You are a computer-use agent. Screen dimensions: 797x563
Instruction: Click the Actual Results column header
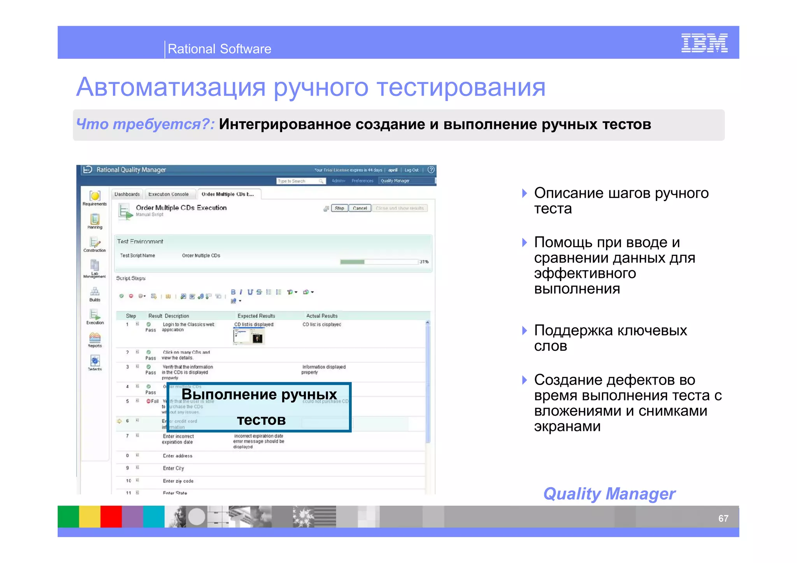point(322,316)
